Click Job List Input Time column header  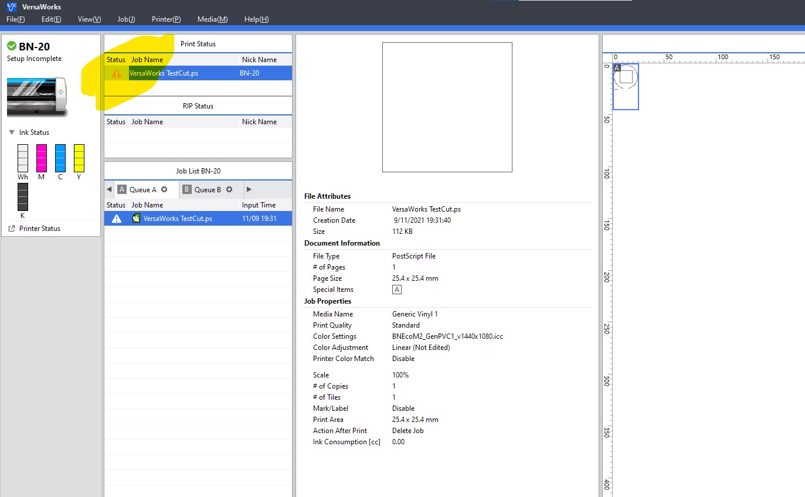[x=259, y=205]
